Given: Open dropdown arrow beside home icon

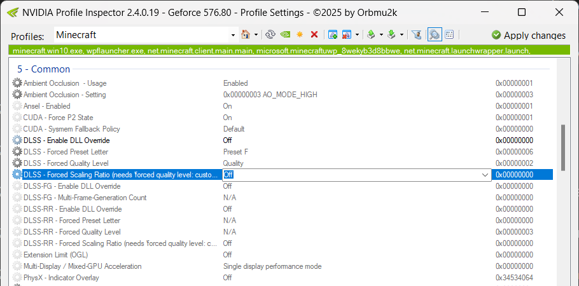Looking at the screenshot, I should tap(256, 35).
